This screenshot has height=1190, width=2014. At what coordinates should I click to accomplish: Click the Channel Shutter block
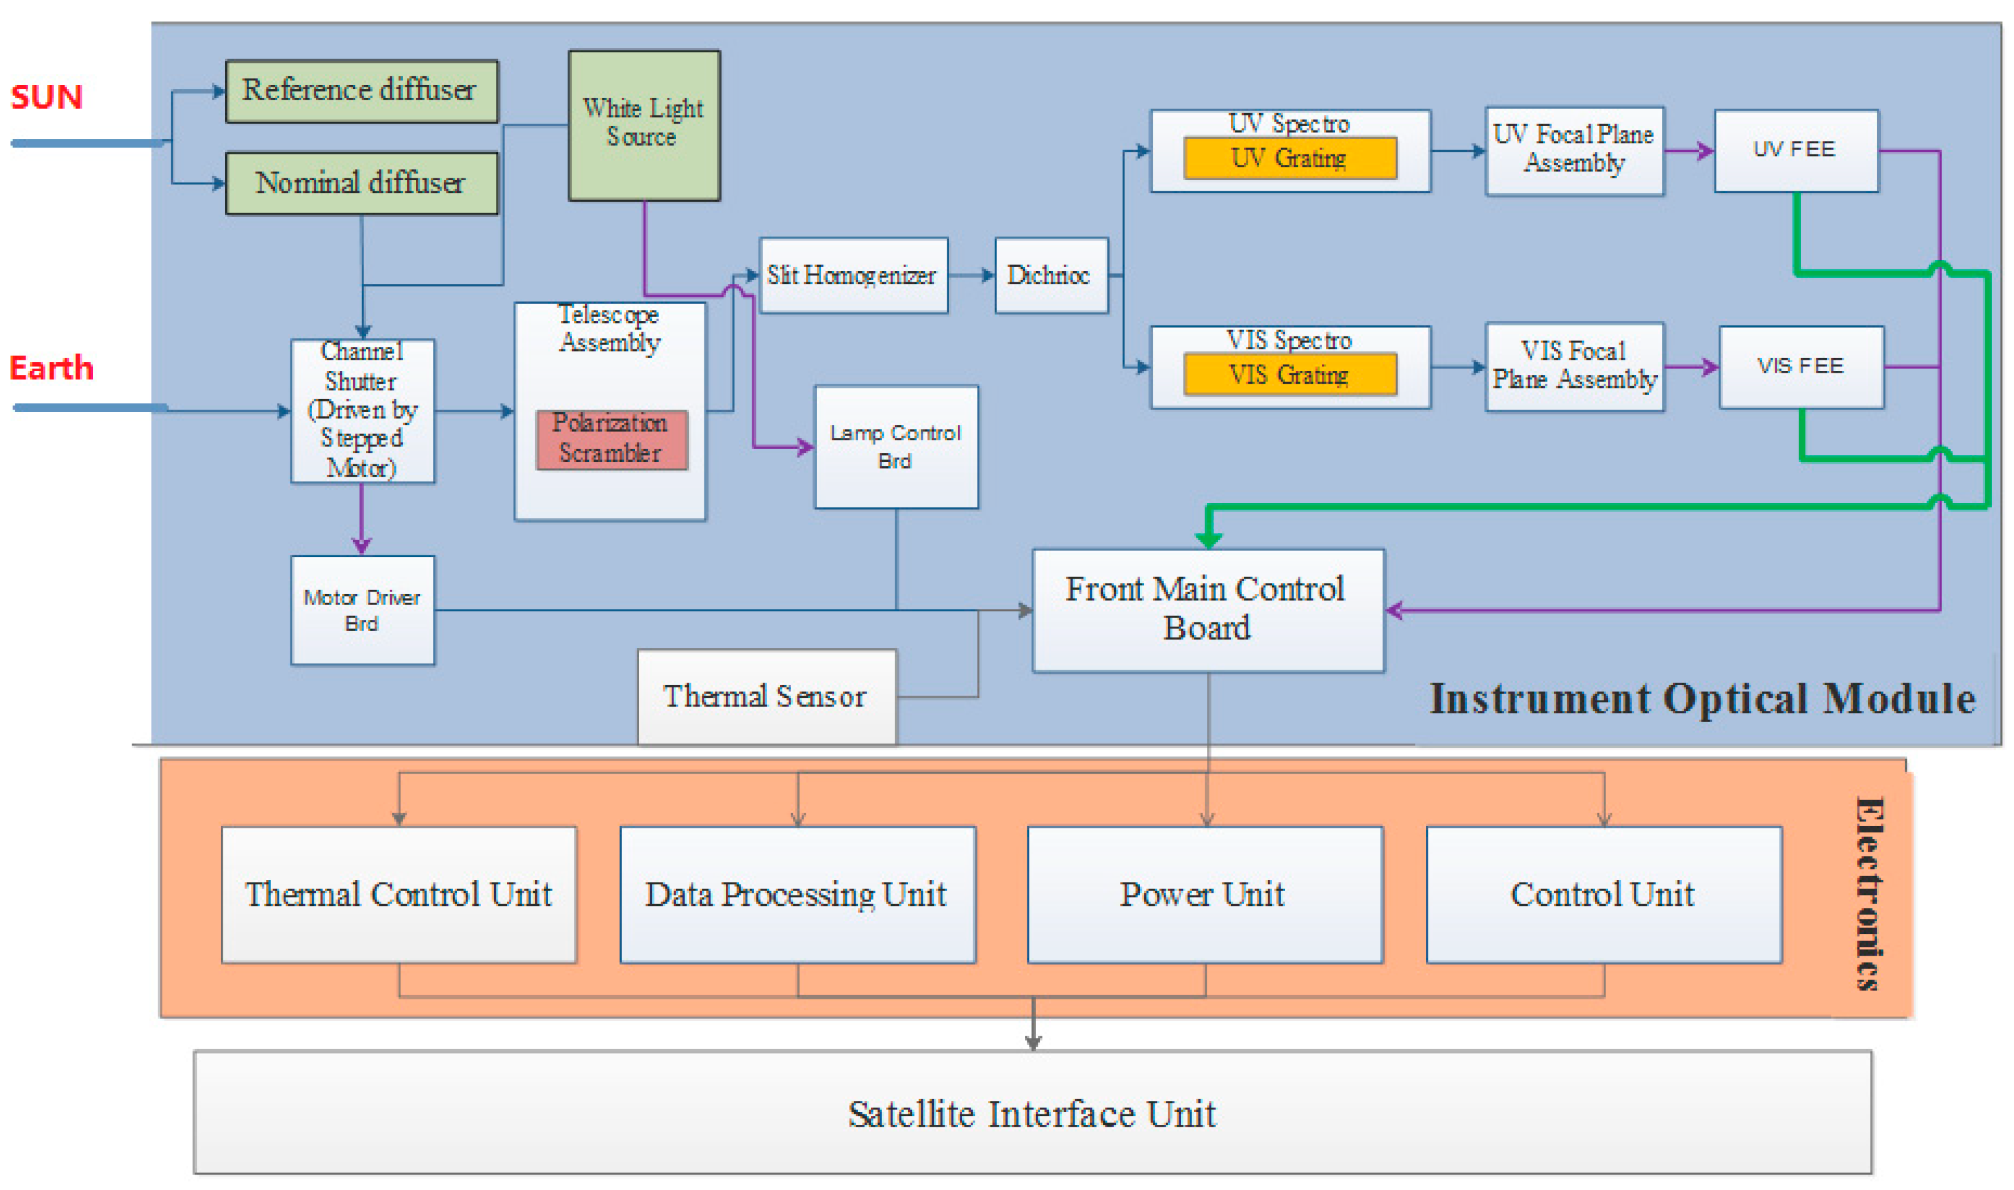(x=362, y=411)
